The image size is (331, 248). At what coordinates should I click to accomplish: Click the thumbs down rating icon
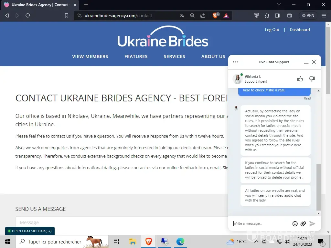(312, 79)
